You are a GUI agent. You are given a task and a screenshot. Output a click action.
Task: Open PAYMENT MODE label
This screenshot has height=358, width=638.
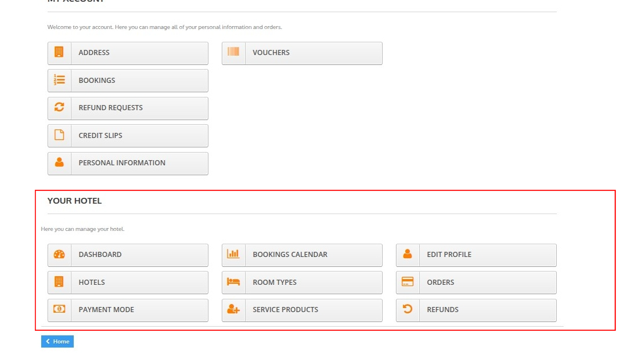coord(106,310)
